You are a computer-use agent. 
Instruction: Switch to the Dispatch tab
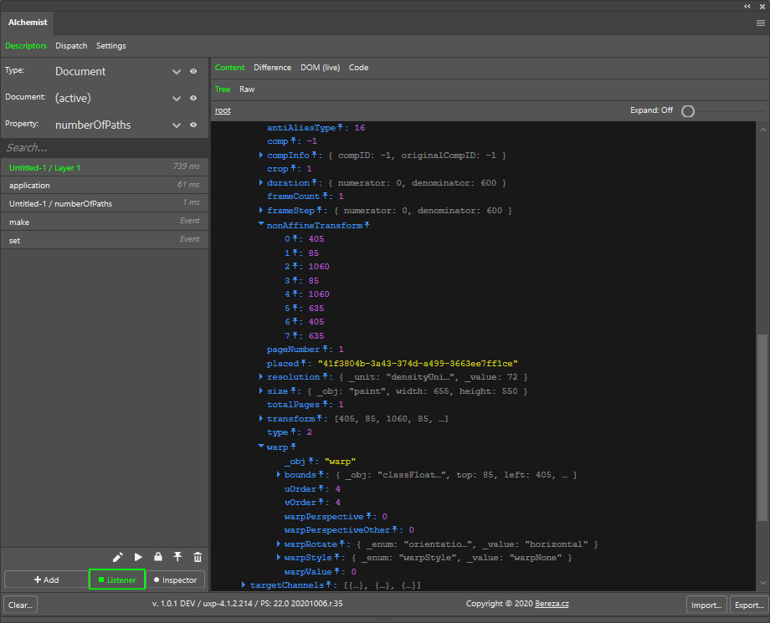pos(71,46)
